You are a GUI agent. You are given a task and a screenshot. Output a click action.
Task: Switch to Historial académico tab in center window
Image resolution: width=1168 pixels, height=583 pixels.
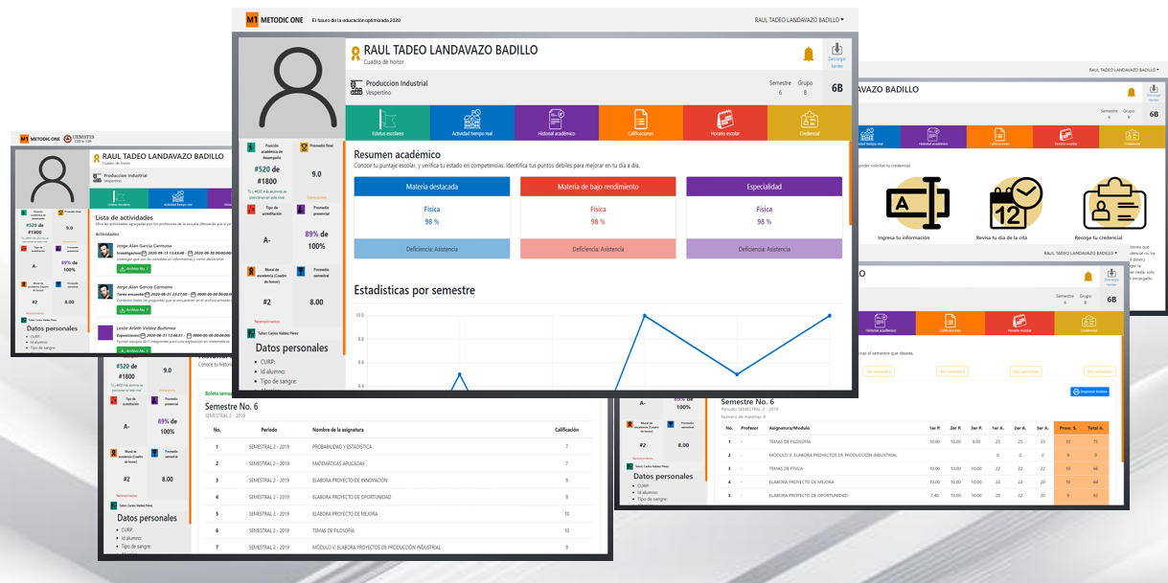[556, 122]
